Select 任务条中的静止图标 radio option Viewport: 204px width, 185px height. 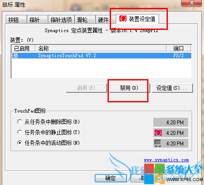[20, 132]
